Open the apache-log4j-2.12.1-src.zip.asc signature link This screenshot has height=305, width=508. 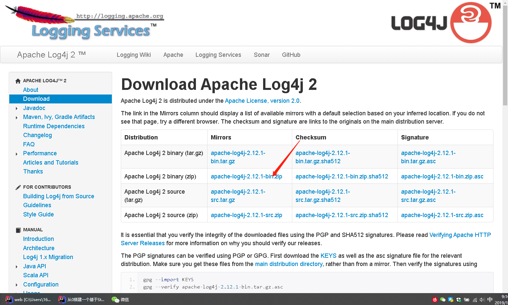coord(442,215)
